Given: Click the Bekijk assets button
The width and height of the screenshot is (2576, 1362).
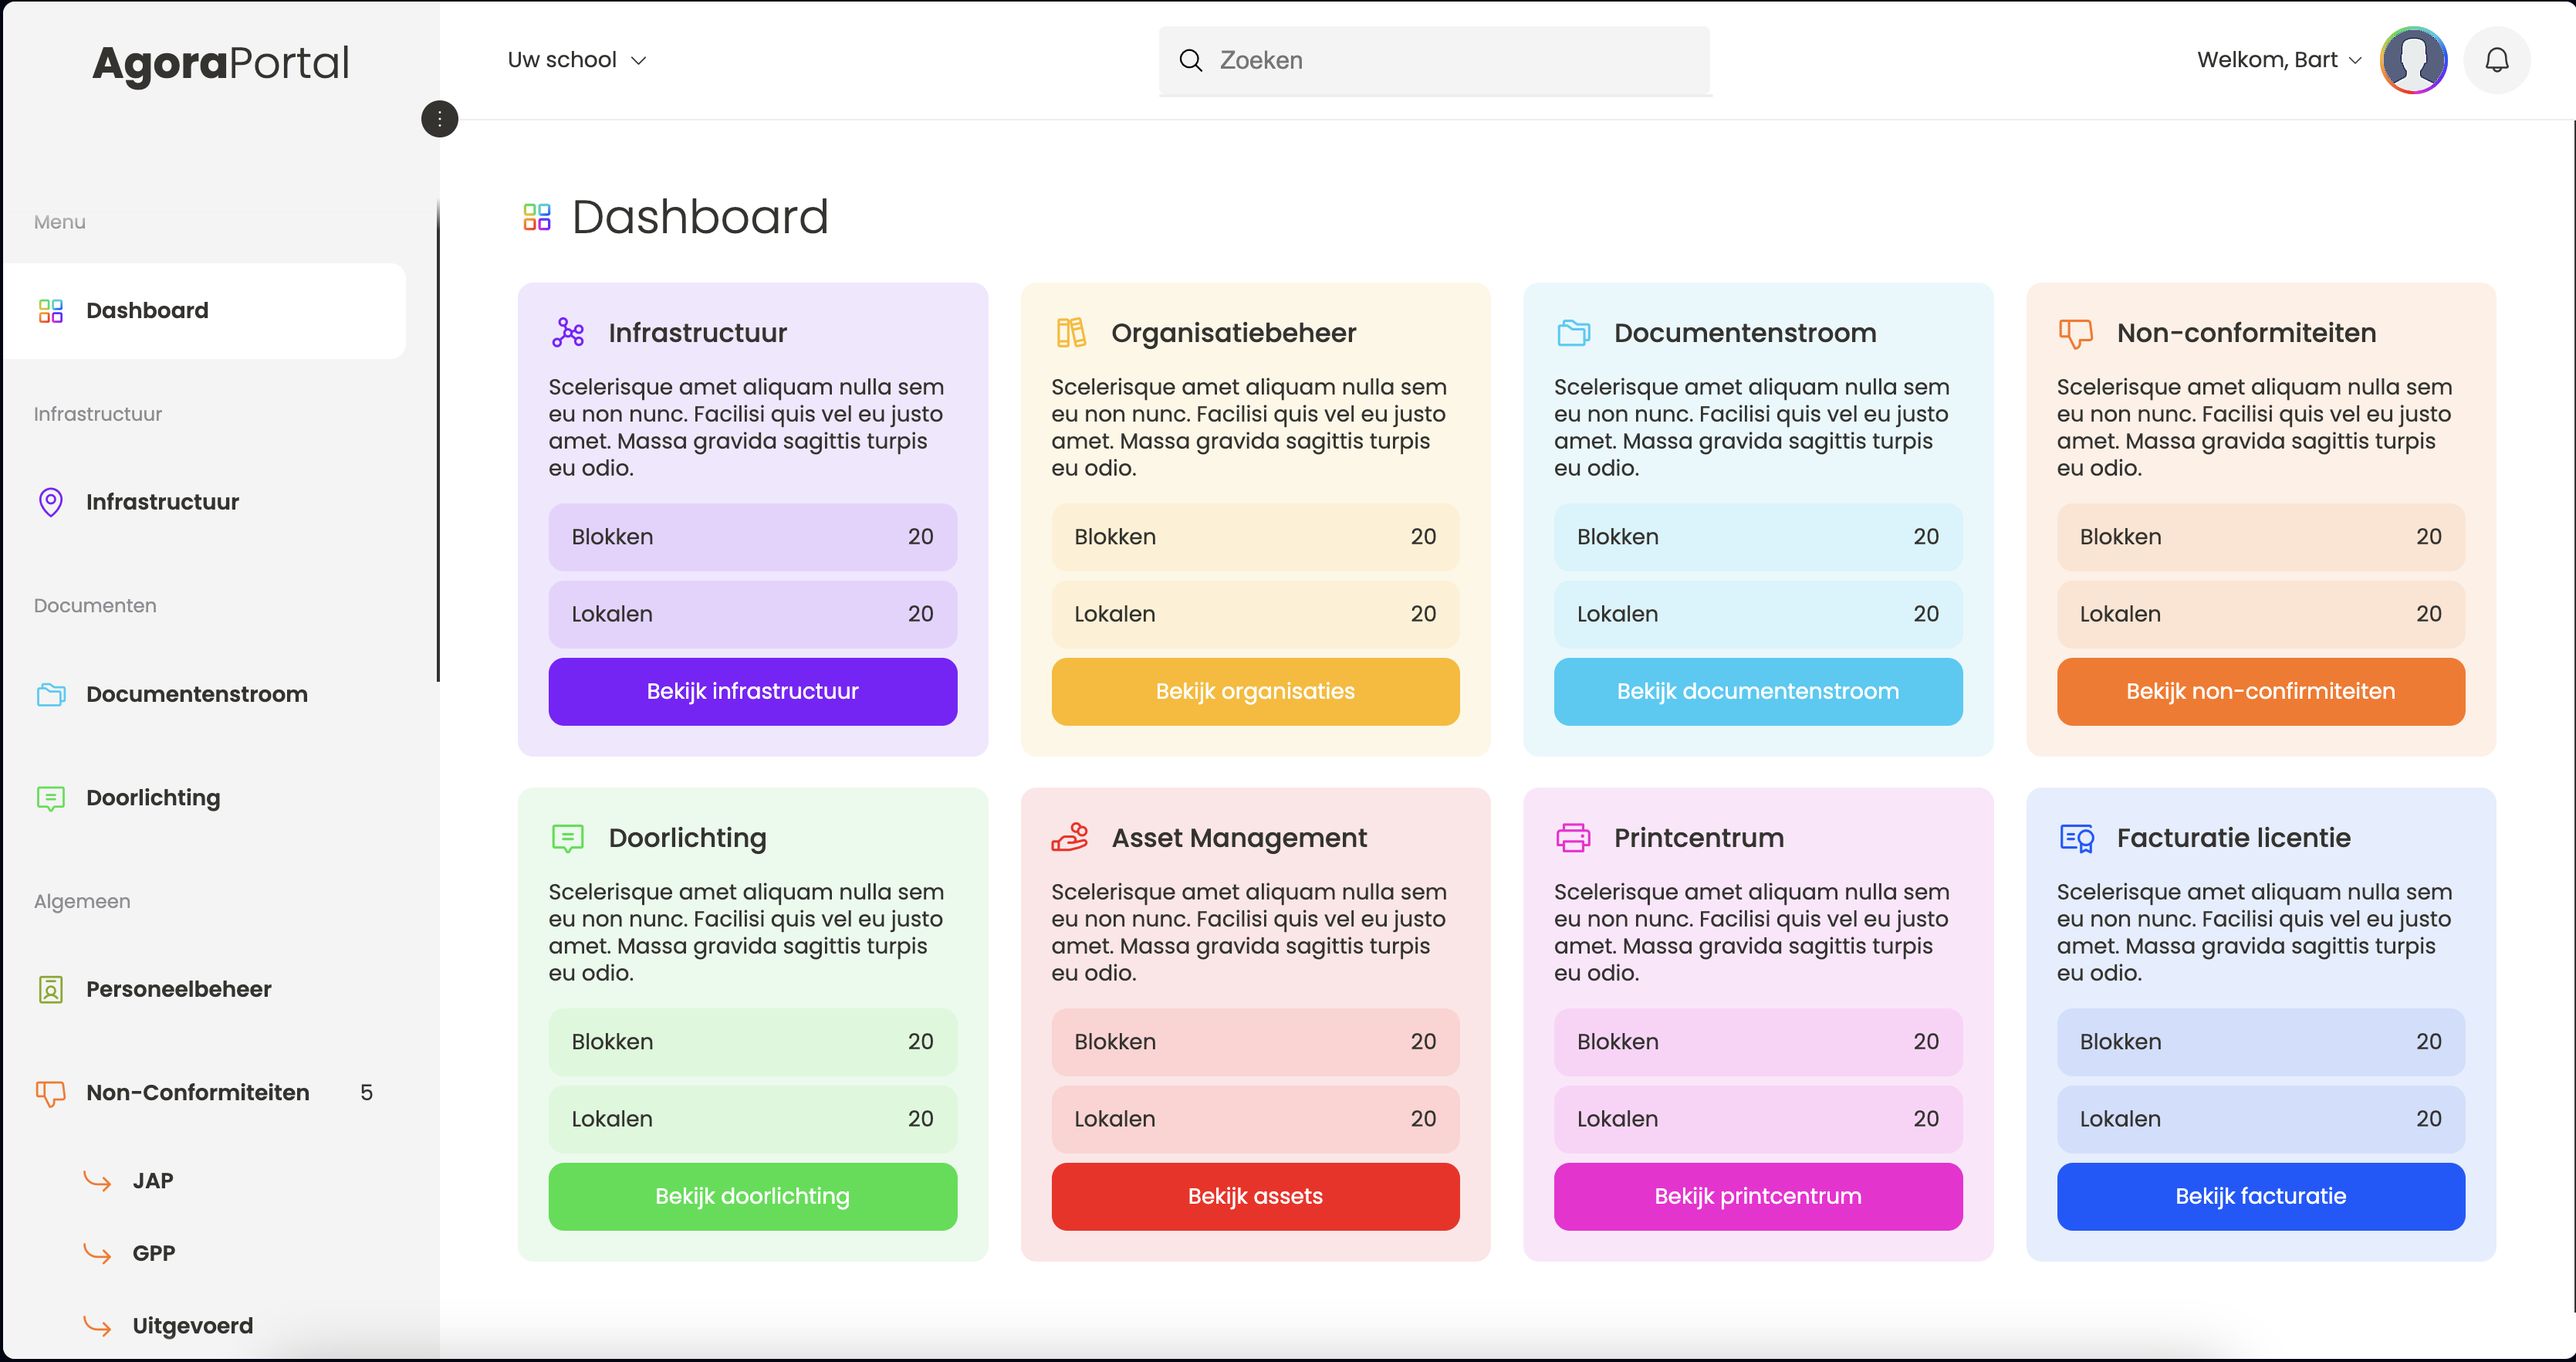Looking at the screenshot, I should [x=1255, y=1197].
